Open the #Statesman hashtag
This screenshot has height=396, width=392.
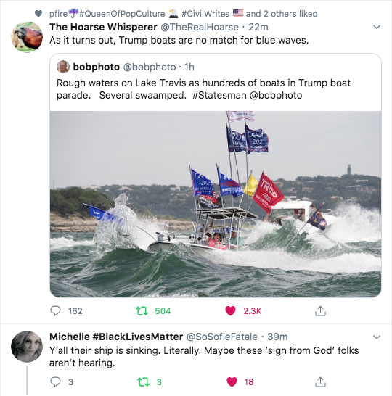pyautogui.click(x=219, y=96)
